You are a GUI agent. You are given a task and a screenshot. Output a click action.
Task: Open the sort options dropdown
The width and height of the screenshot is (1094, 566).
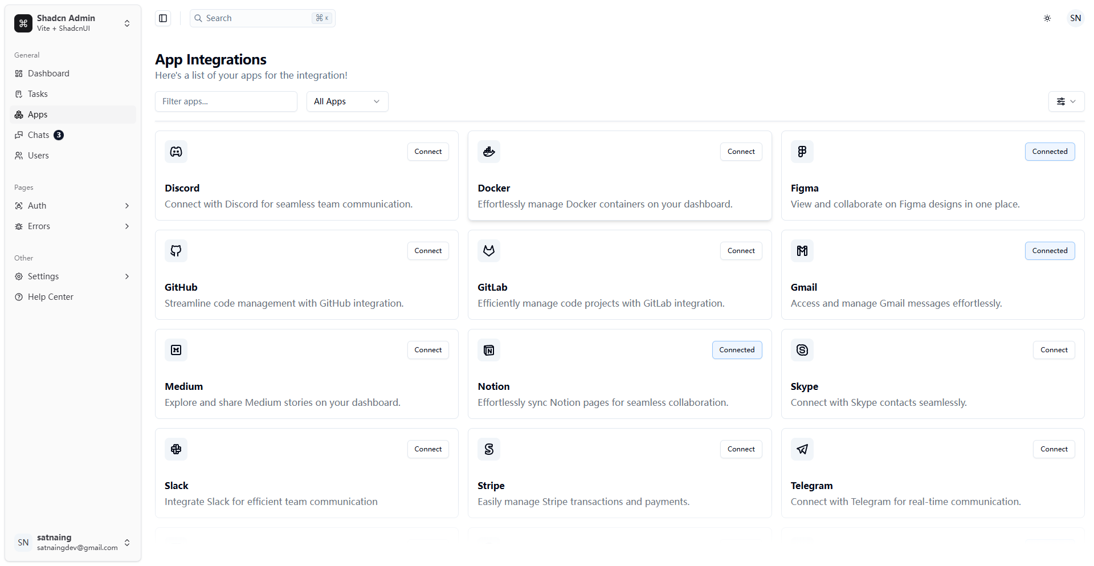1066,101
